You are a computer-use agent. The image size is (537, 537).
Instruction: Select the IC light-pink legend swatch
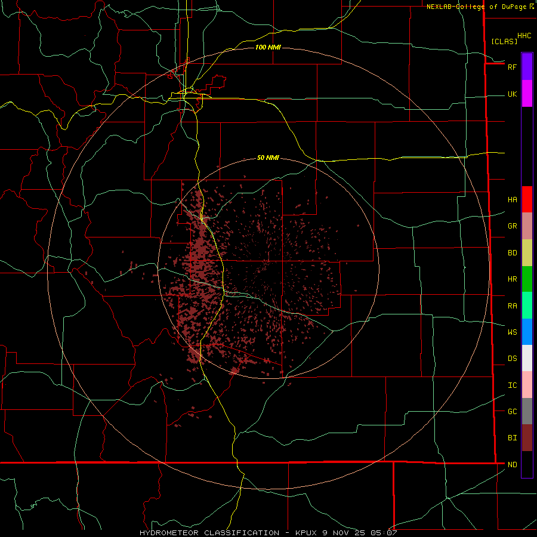tap(527, 385)
